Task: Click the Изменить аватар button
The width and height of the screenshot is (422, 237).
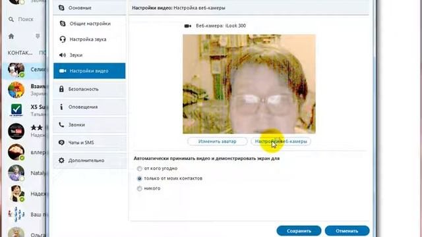Action: click(x=217, y=142)
